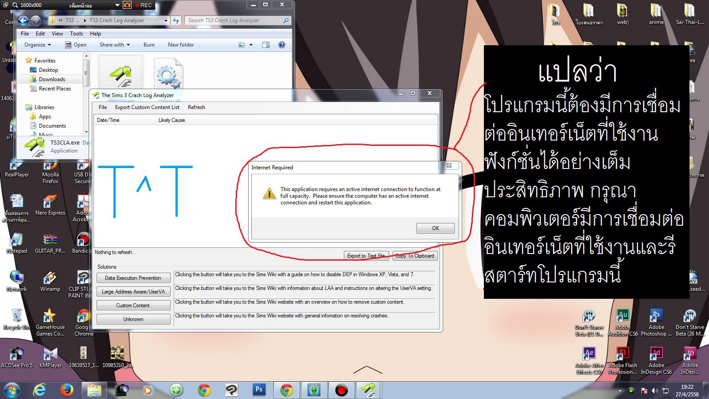Screen dimensions: 709x399
Task: Click the recorder REC button
Action: 143,5
